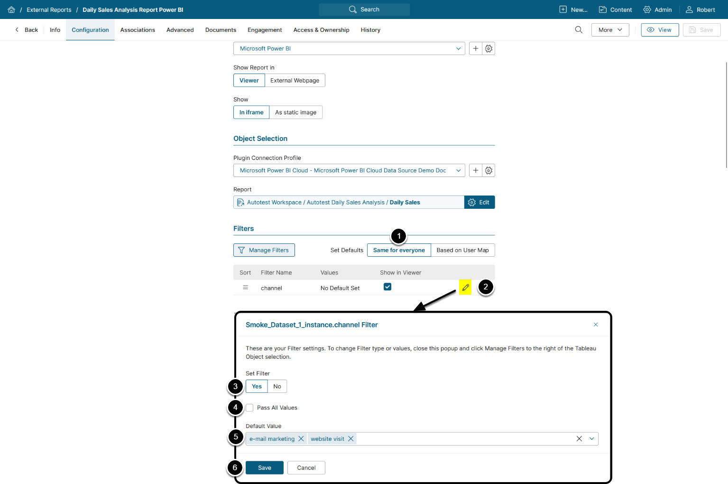Viewport: 728px width, 484px height.
Task: Add a new plugin next to Microsoft Power BI
Action: (x=476, y=48)
